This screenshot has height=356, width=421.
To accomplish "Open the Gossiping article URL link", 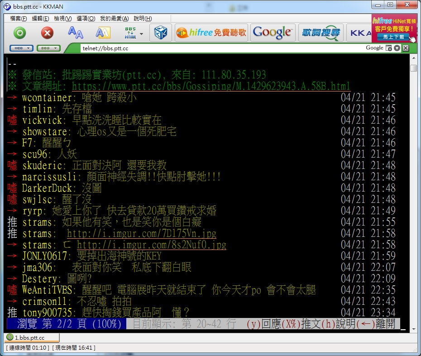I will 211,86.
